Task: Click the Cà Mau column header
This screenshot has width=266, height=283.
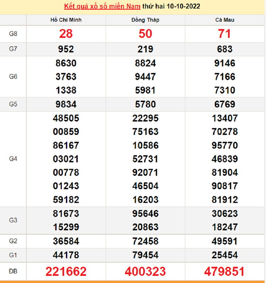Action: 225,20
